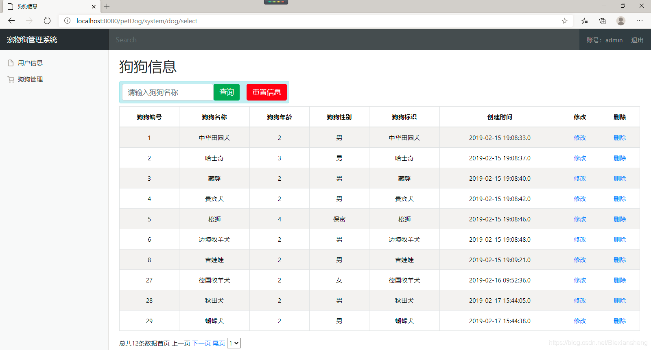Click 修改 for 吉娃娃 row
651x350 pixels.
point(580,260)
